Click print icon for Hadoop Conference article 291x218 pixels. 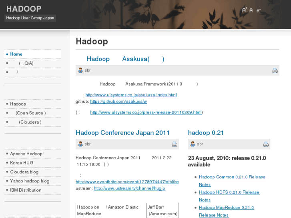[x=175, y=144]
